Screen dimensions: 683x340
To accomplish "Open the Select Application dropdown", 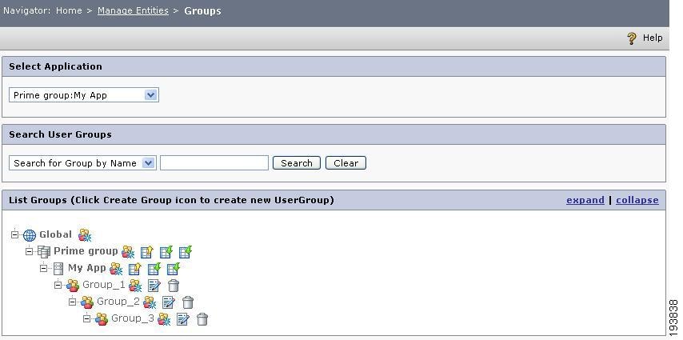I will click(x=84, y=95).
